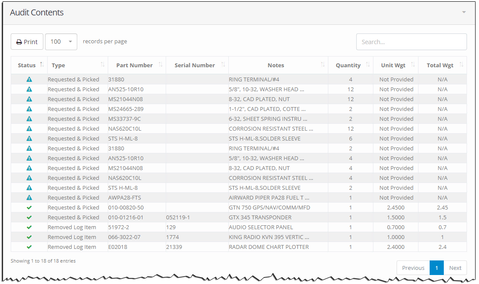Sort by the Unit Wgt column
Image resolution: width=479 pixels, height=284 pixels.
click(396, 65)
